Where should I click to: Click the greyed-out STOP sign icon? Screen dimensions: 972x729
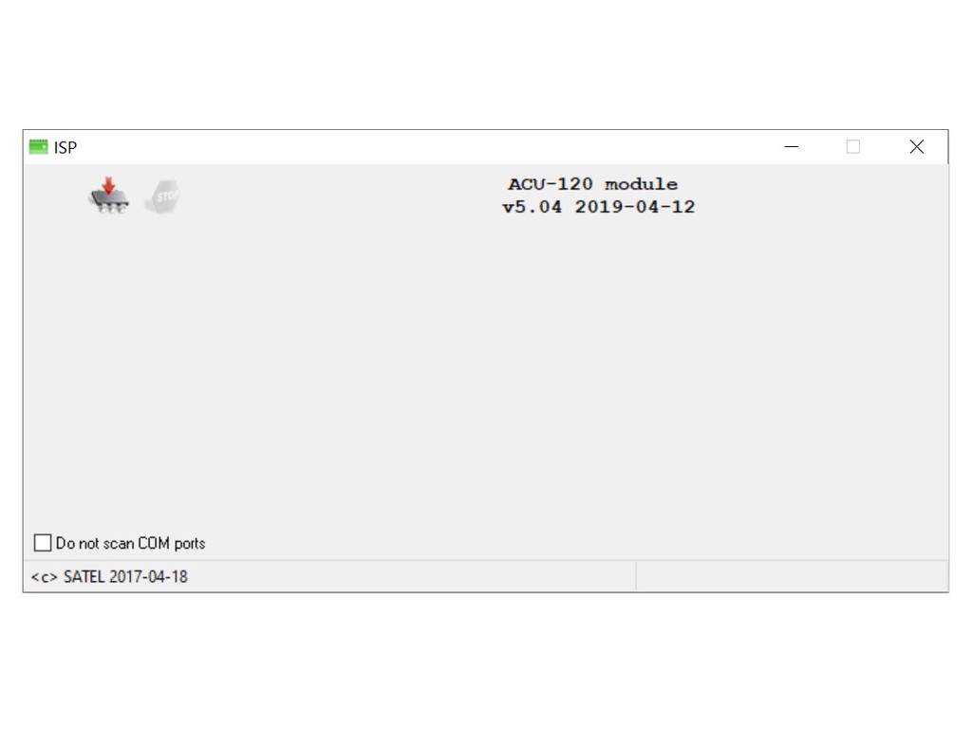162,196
